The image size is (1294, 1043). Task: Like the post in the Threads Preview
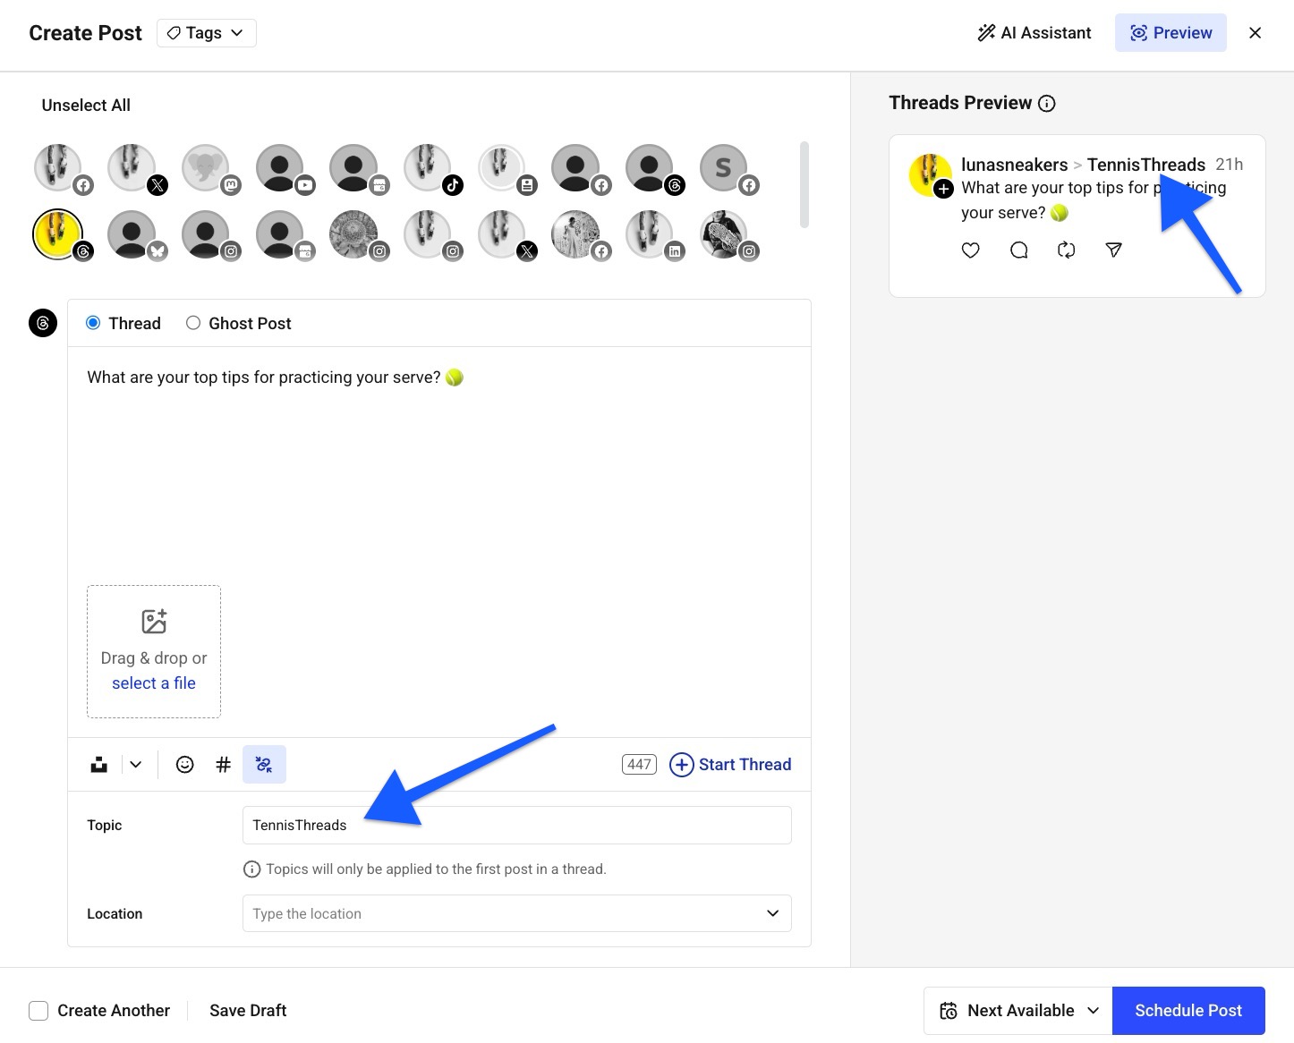970,250
